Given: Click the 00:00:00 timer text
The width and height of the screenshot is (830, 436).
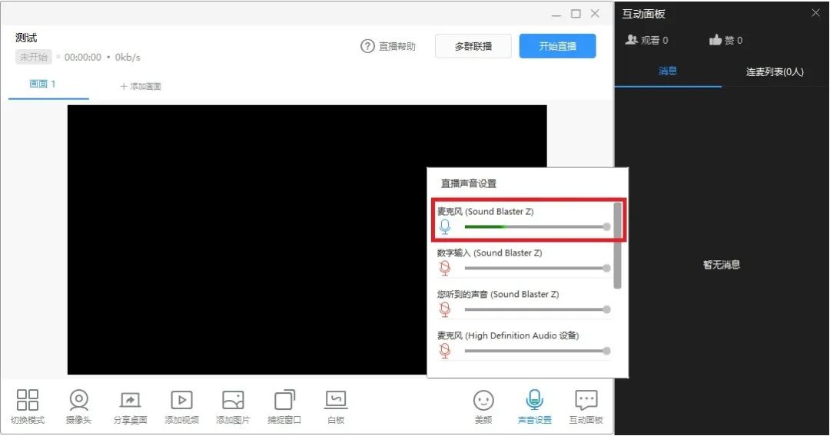Looking at the screenshot, I should coord(82,57).
